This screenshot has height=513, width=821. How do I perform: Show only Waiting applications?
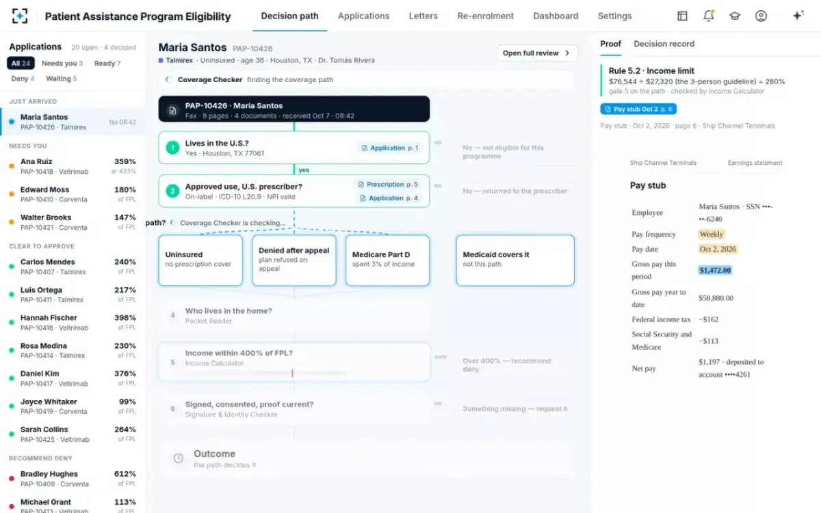click(62, 79)
